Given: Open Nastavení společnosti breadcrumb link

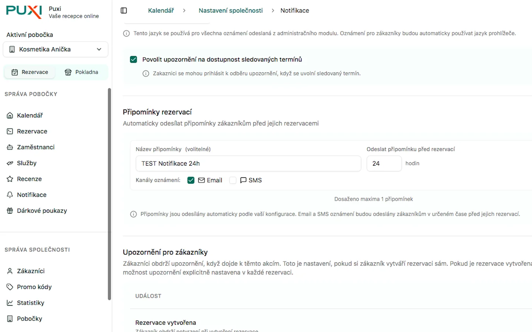Looking at the screenshot, I should tap(231, 11).
